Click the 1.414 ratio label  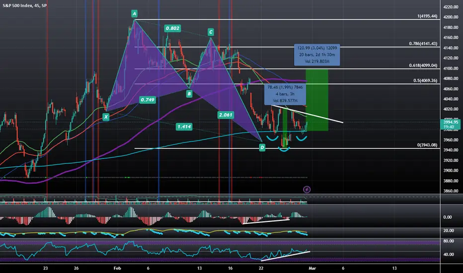click(184, 127)
